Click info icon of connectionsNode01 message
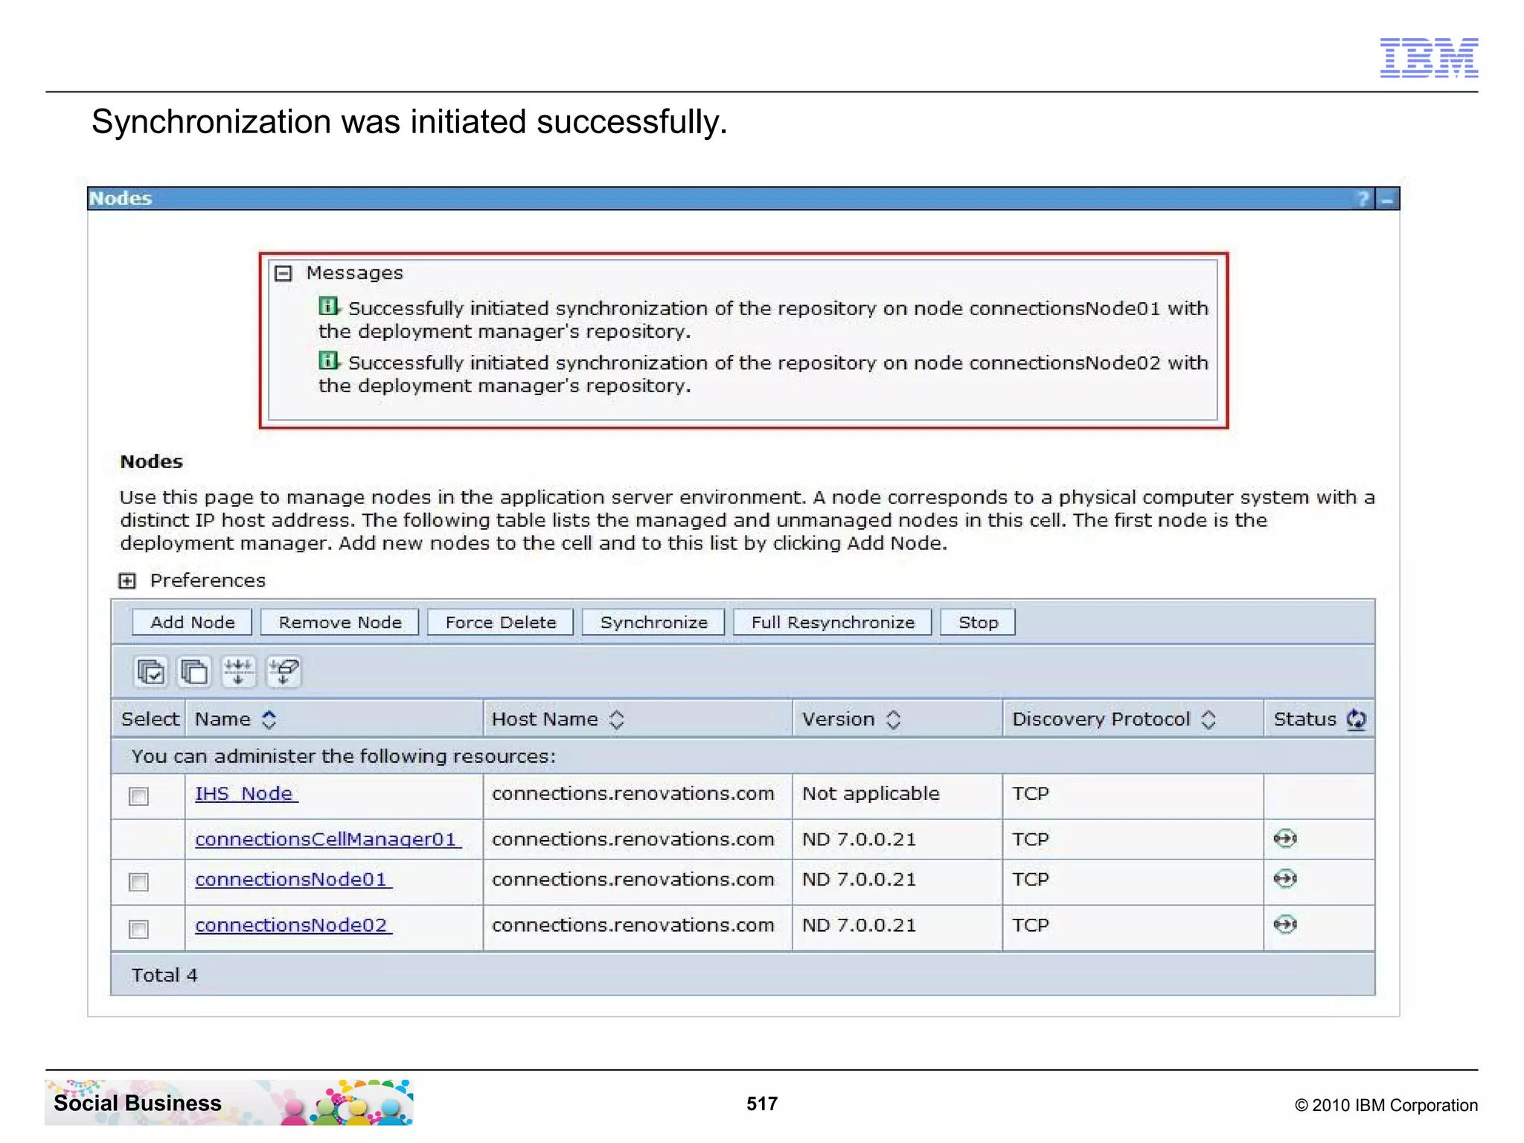Image resolution: width=1524 pixels, height=1143 pixels. pos(329,306)
